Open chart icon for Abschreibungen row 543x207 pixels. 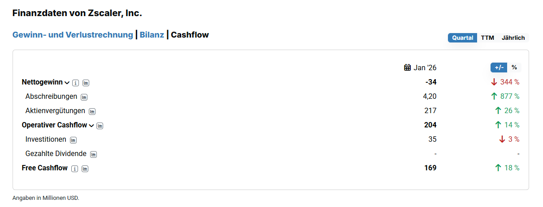pos(84,97)
